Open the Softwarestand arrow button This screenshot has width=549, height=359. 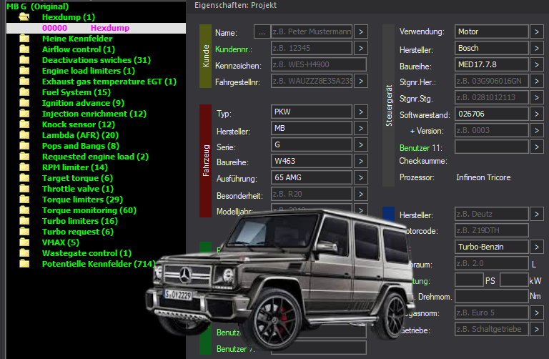(537, 114)
